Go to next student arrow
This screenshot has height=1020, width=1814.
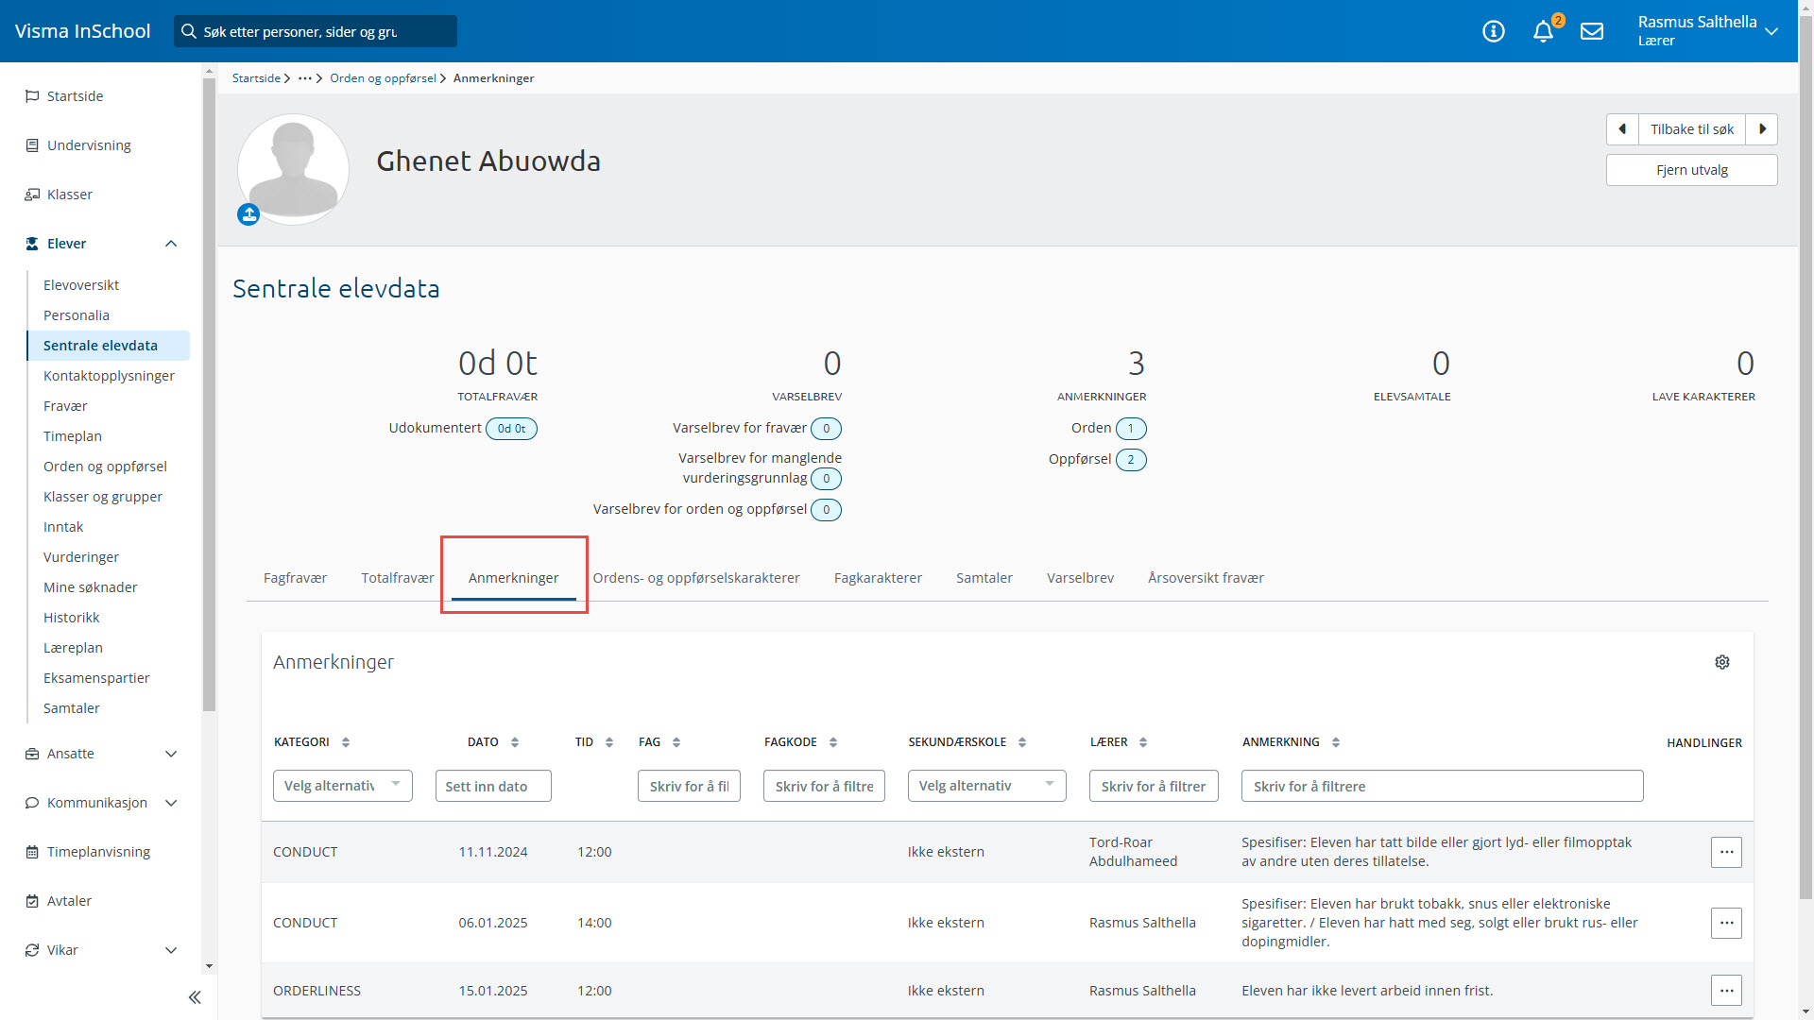point(1762,129)
